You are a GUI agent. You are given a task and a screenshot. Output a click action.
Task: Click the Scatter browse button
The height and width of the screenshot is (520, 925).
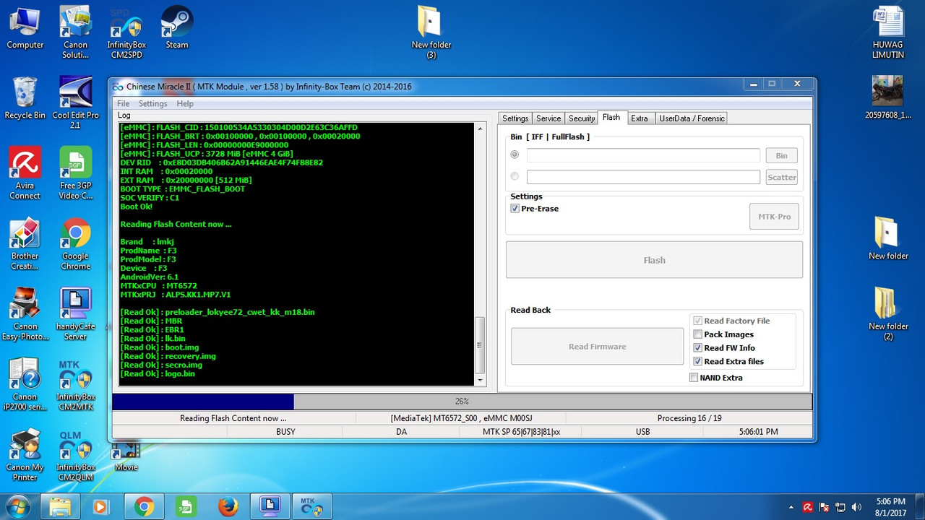(782, 177)
